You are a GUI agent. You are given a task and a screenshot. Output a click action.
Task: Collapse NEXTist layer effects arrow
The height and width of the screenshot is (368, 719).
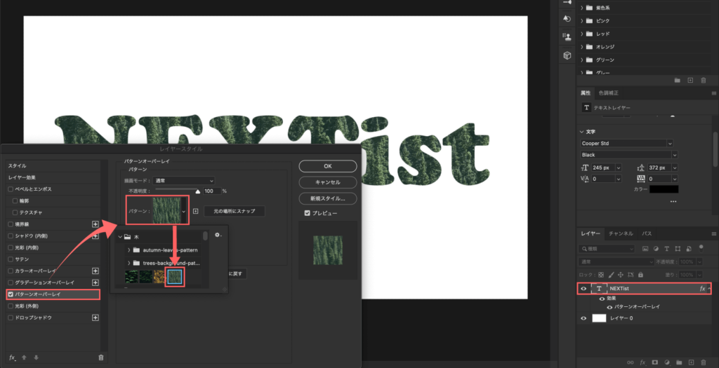pos(710,289)
